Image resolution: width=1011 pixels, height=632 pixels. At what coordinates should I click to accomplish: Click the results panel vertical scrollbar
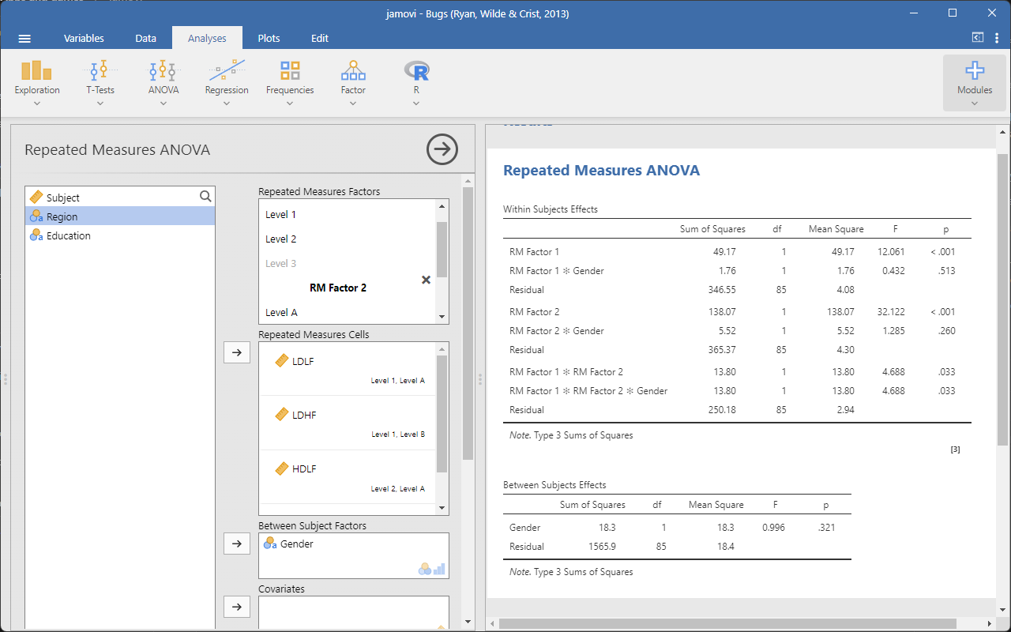click(x=1003, y=299)
